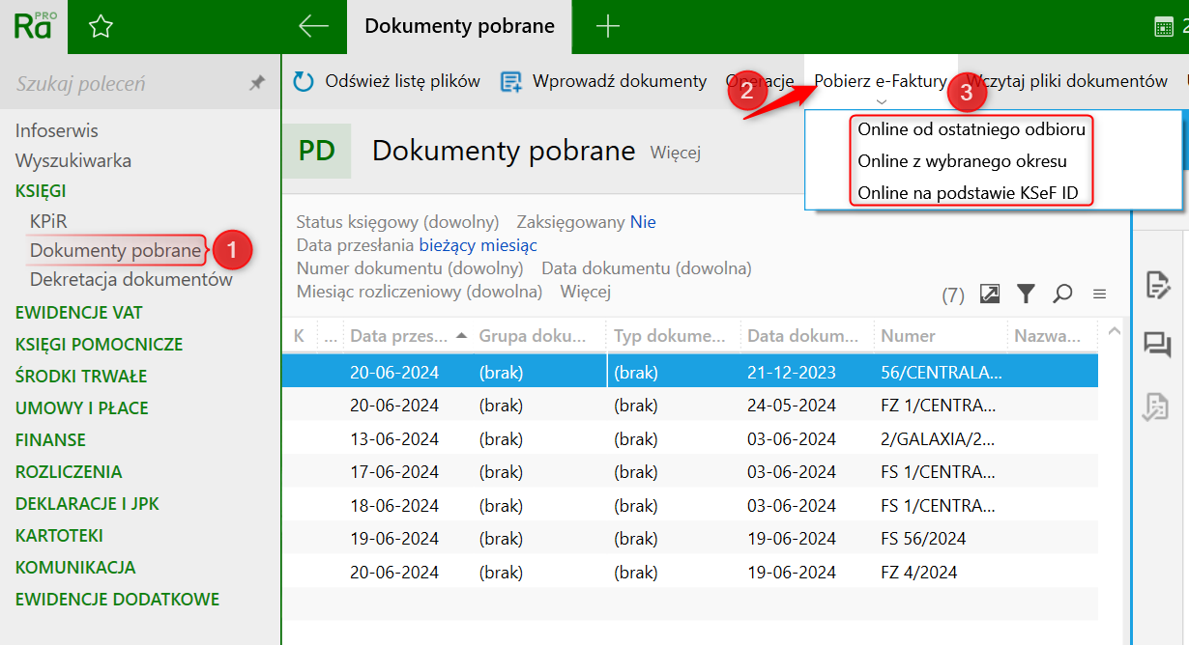Screen dimensions: 1189x645
Task: Select Online od ostatniego odbioru
Action: [x=971, y=129]
